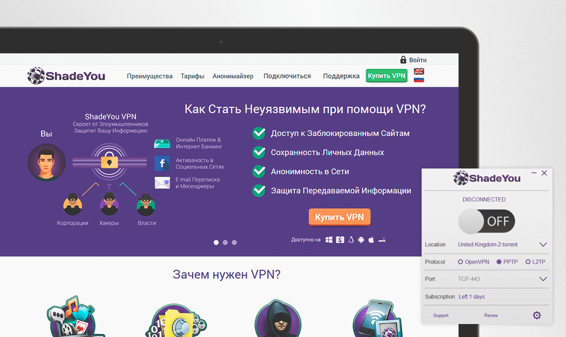Go to the first banner slide dot
The width and height of the screenshot is (566, 337).
tap(216, 243)
